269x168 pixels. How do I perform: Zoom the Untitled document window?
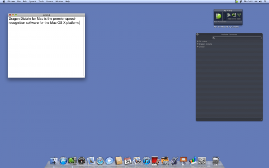coord(16,15)
